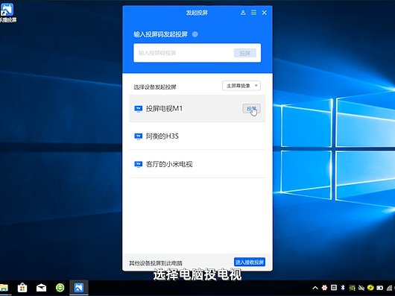
Task: Click the pink flower icon in system tray
Action: point(324,288)
